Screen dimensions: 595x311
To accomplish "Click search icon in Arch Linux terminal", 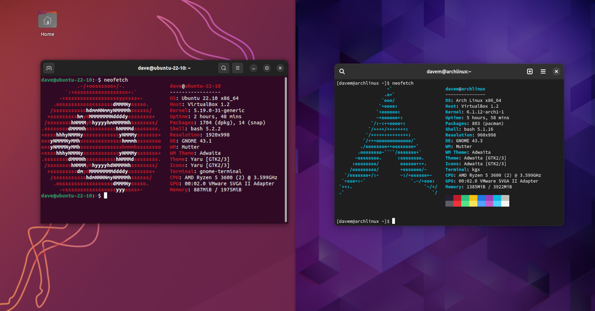I will pyautogui.click(x=342, y=71).
